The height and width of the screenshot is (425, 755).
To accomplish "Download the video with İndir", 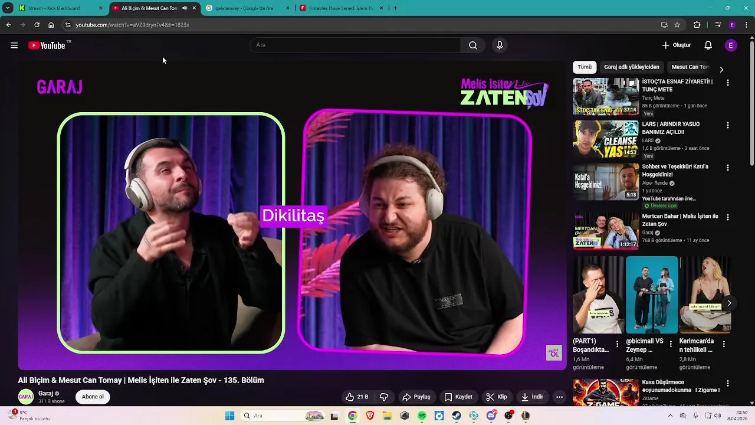I will click(532, 397).
